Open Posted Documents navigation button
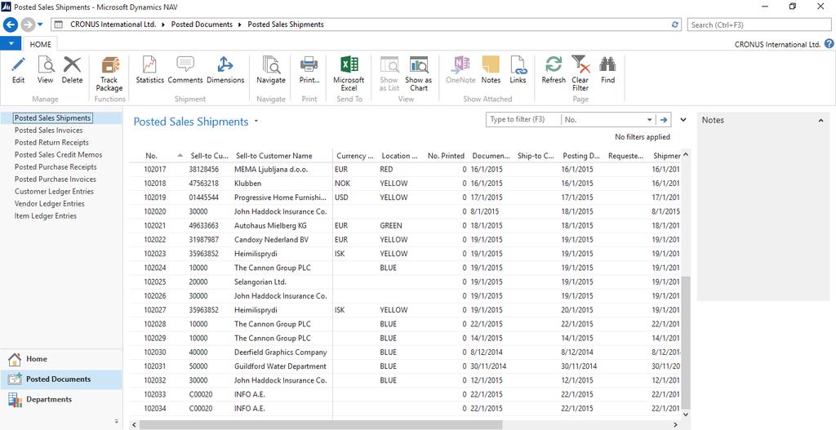The image size is (836, 430). [60, 379]
